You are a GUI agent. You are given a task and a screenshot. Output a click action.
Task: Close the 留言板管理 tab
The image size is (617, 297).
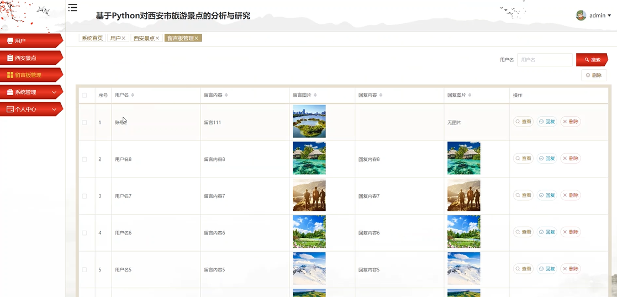pyautogui.click(x=197, y=38)
